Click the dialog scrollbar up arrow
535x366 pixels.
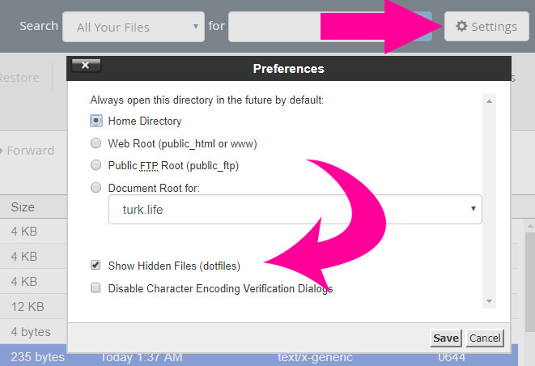[x=490, y=101]
